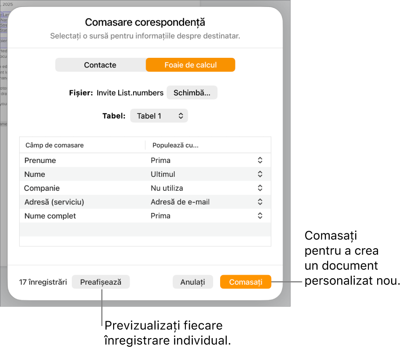Select the Foaie de calcul tab
The image size is (405, 349).
point(191,65)
